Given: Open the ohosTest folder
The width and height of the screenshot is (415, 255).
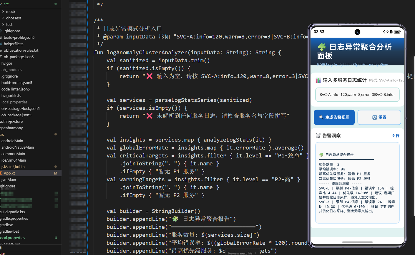Looking at the screenshot, I should (x=14, y=18).
